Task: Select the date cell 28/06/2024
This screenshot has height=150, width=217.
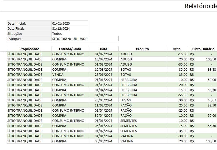Action: coord(104,74)
